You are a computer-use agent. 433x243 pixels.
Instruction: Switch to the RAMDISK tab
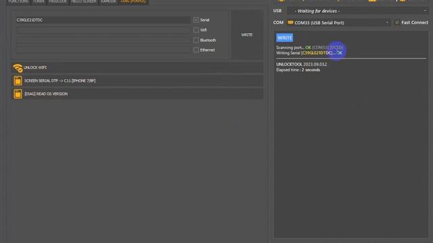coord(108,1)
